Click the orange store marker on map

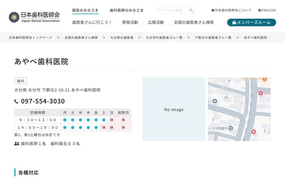pyautogui.click(x=264, y=80)
